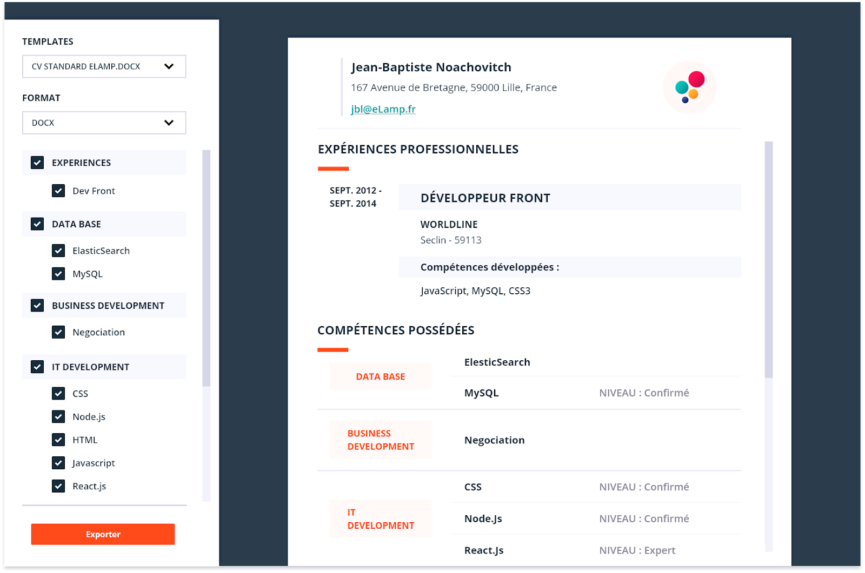Uncheck the DATA BASE checkbox
This screenshot has height=573, width=865.
click(x=37, y=224)
